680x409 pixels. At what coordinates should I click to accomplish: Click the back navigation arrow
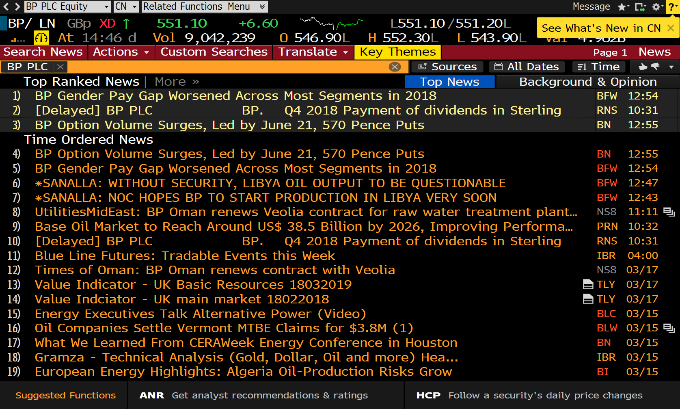(x=6, y=6)
